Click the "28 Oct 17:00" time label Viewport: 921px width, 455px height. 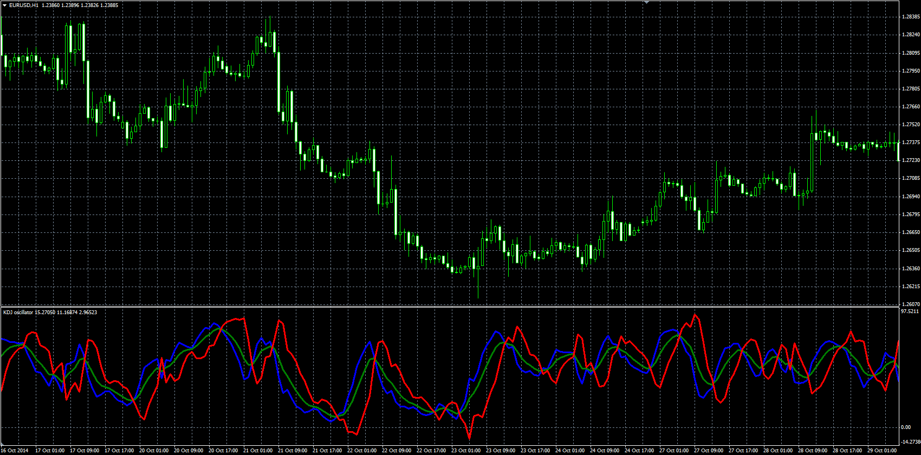[x=847, y=451]
